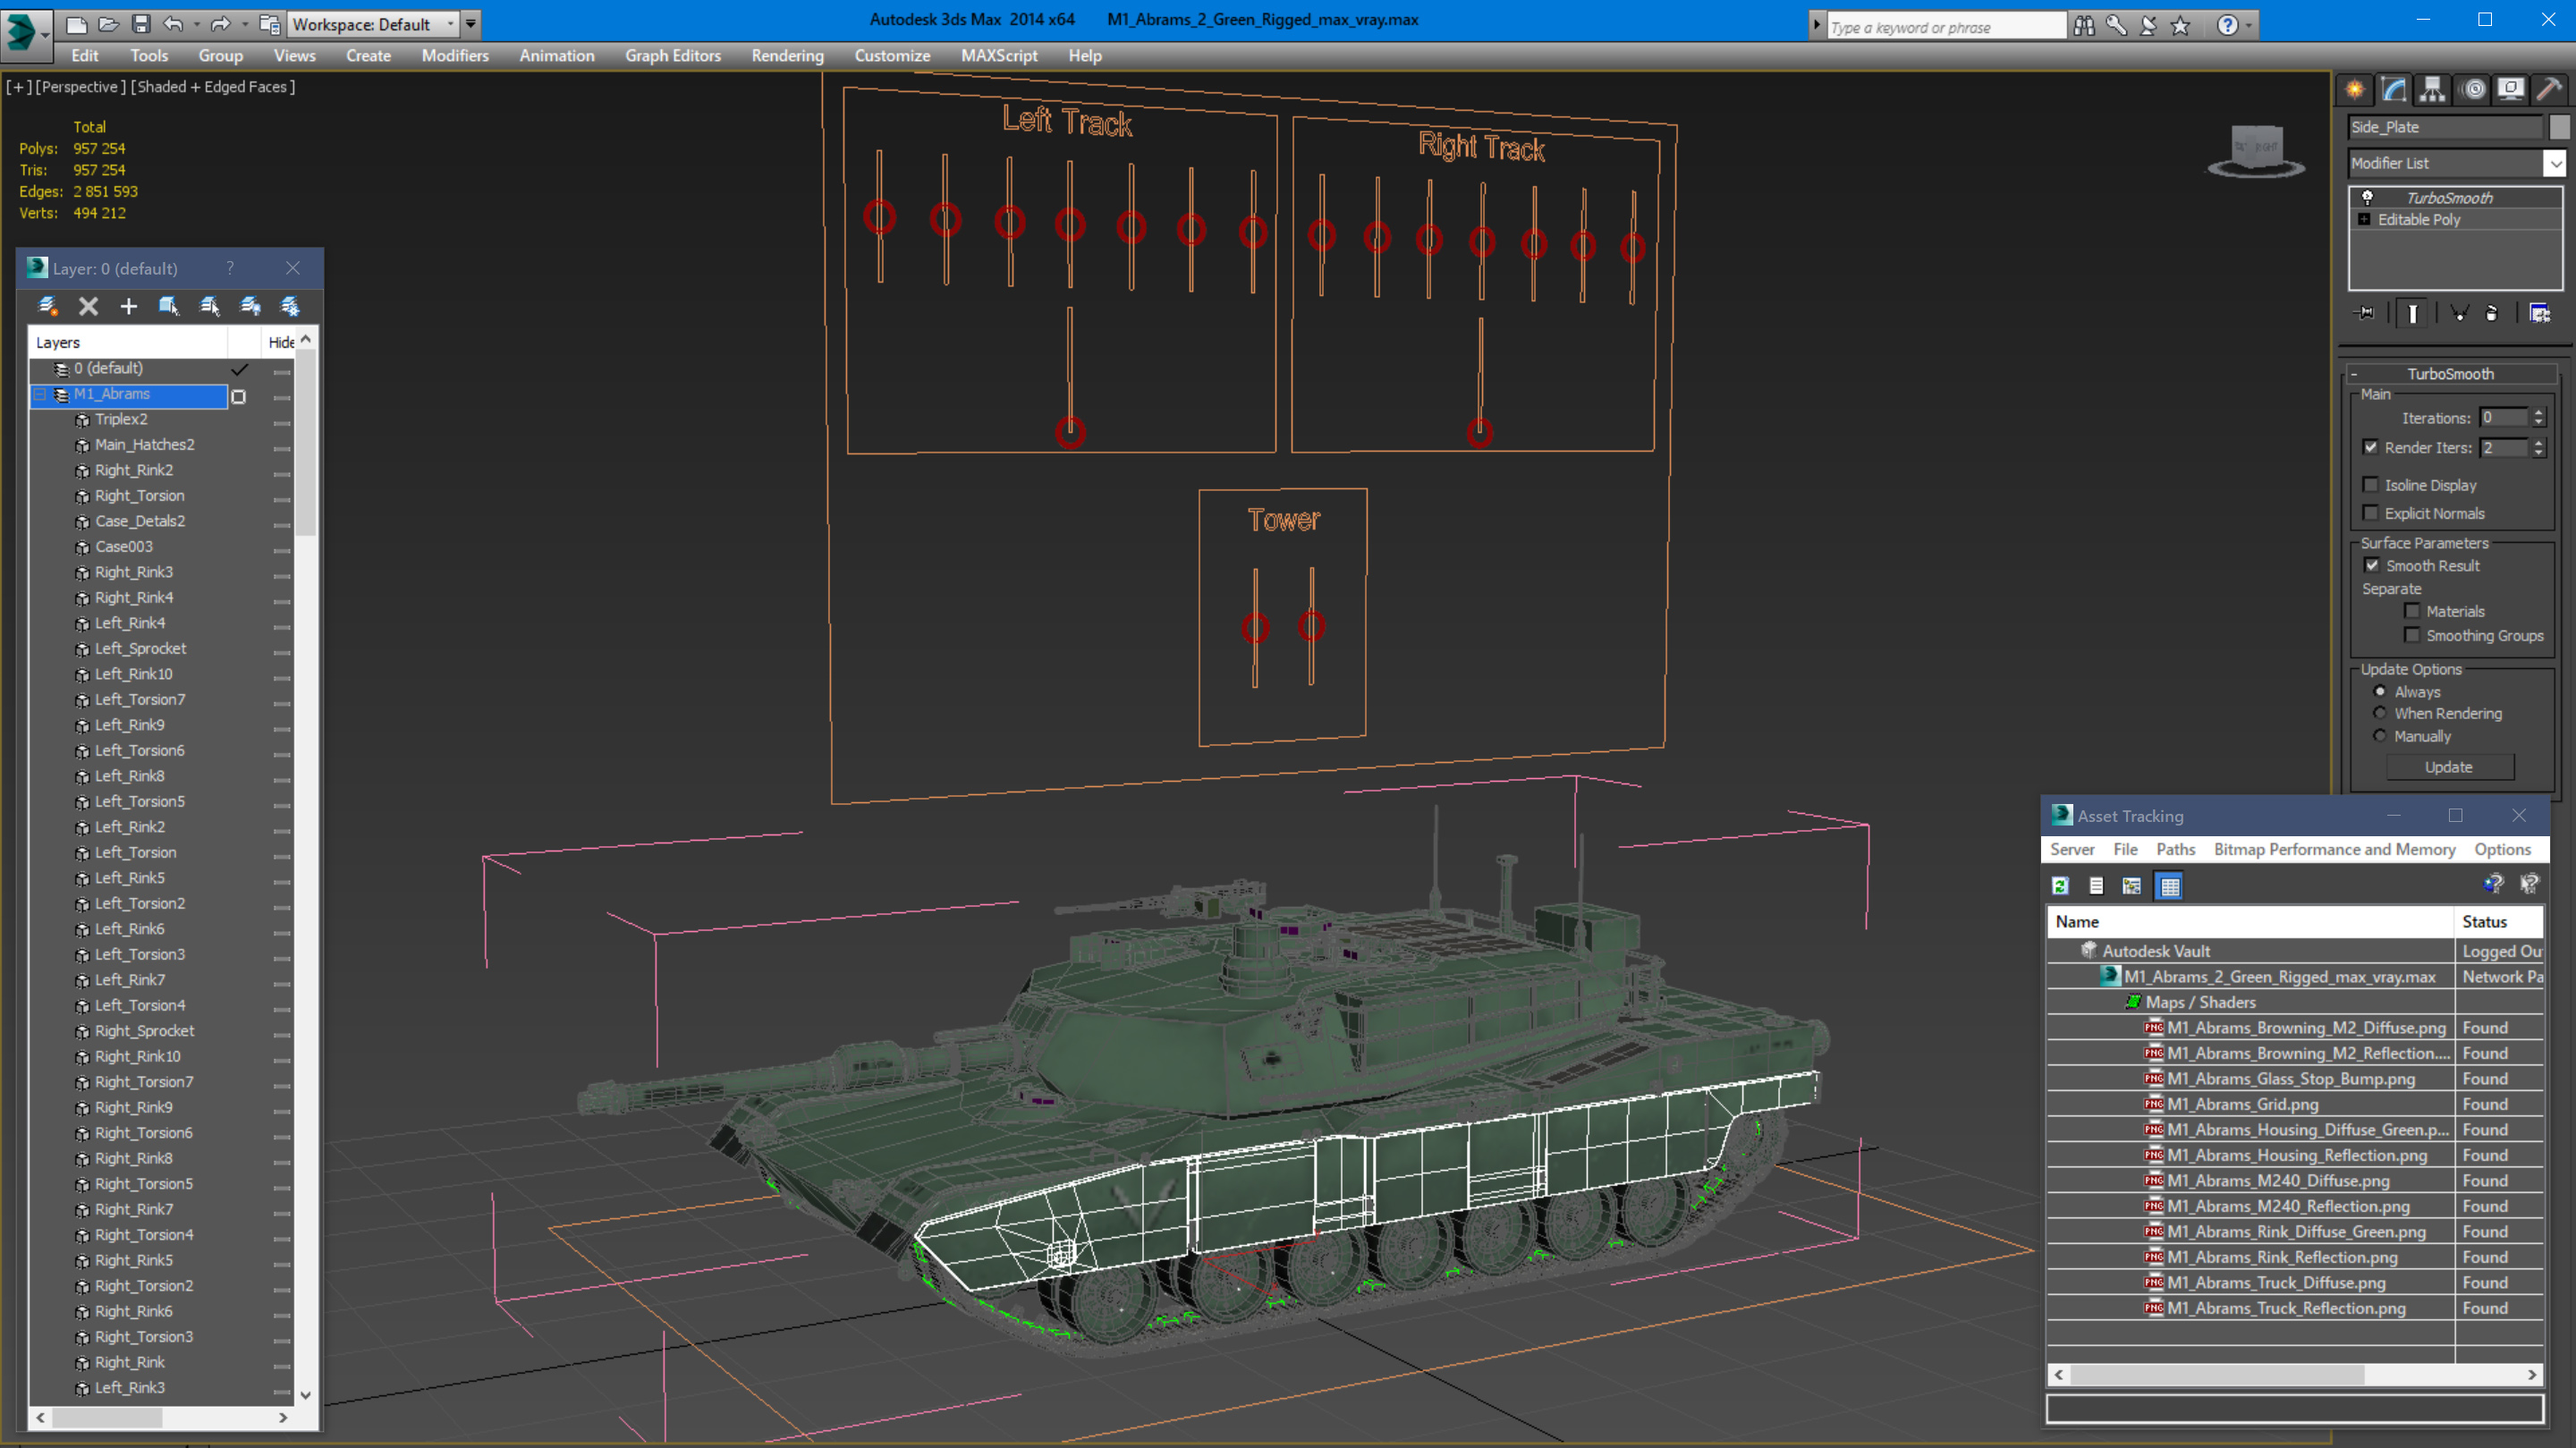Click the Layers column header

coord(128,342)
